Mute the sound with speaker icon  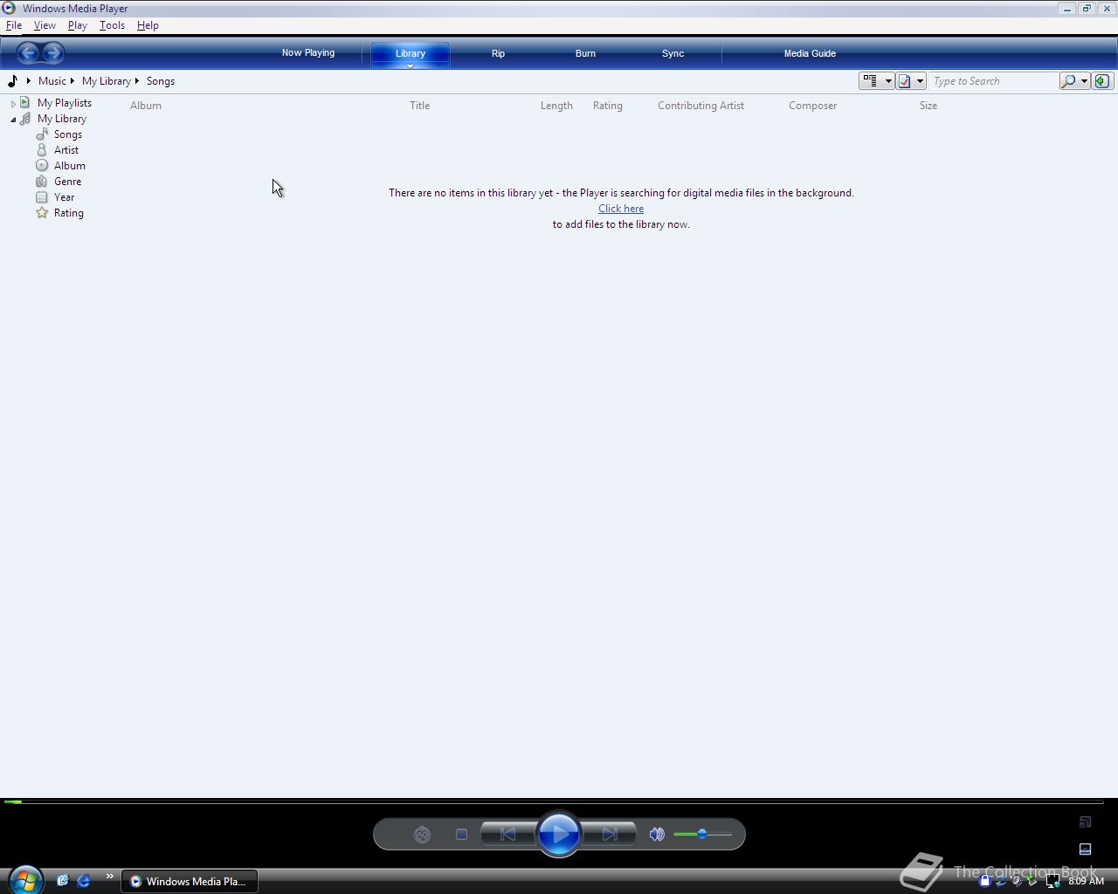(x=657, y=835)
